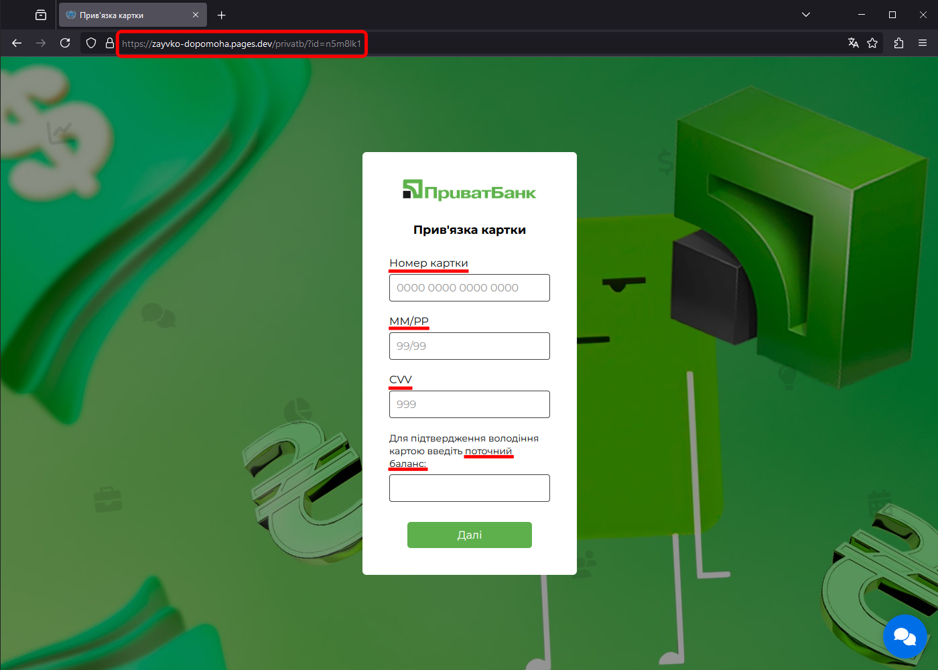938x670 pixels.
Task: Select the Прив'язка картки tab
Action: pos(133,15)
